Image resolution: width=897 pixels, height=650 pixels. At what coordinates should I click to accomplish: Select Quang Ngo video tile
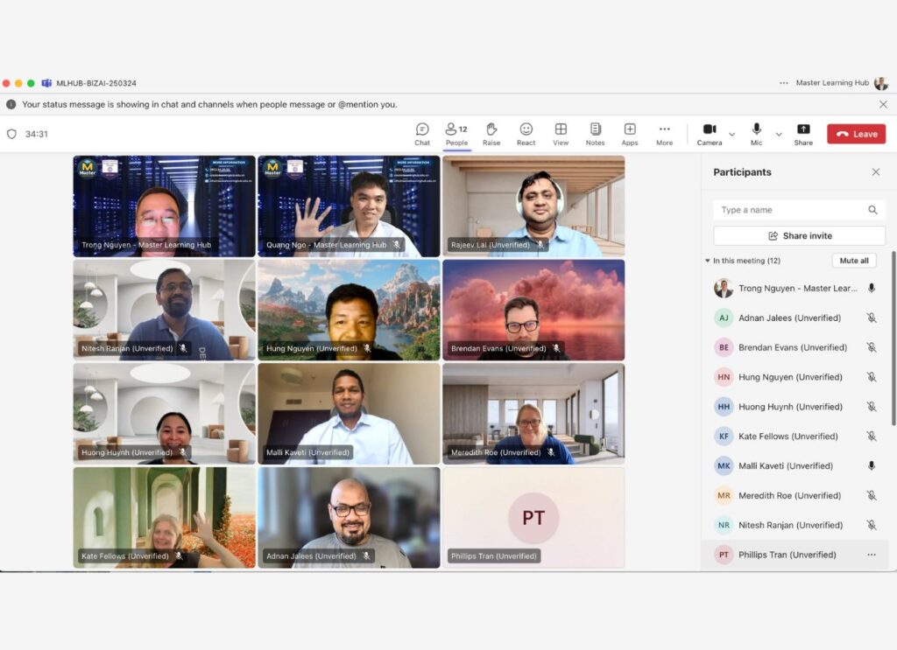tap(349, 206)
